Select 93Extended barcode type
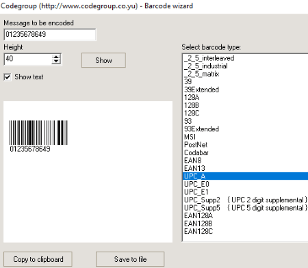The width and height of the screenshot is (308, 268). coord(246,129)
